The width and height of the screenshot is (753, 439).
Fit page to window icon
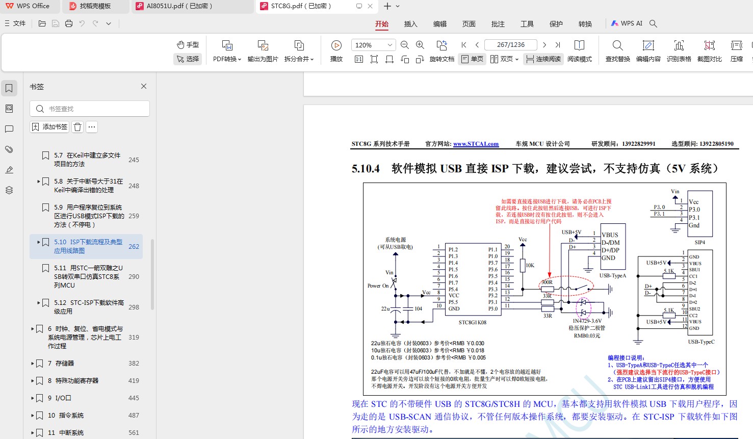pyautogui.click(x=374, y=59)
